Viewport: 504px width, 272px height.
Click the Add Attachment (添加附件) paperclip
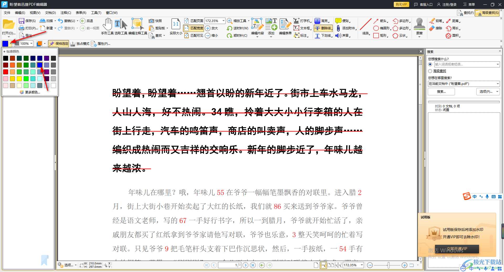338,28
